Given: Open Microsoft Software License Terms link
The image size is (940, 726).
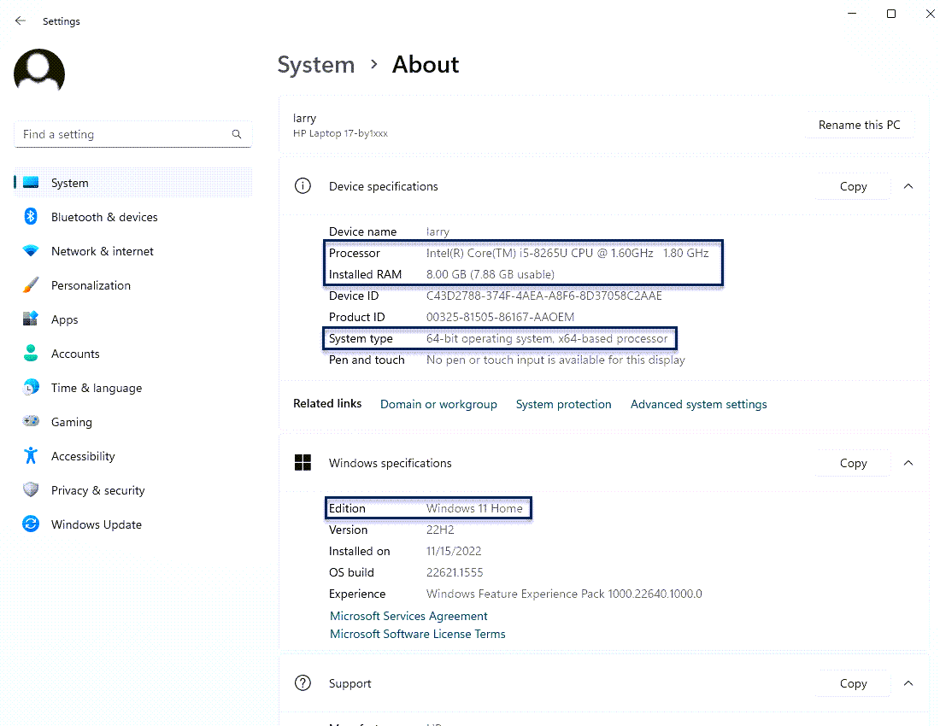Looking at the screenshot, I should (x=417, y=634).
